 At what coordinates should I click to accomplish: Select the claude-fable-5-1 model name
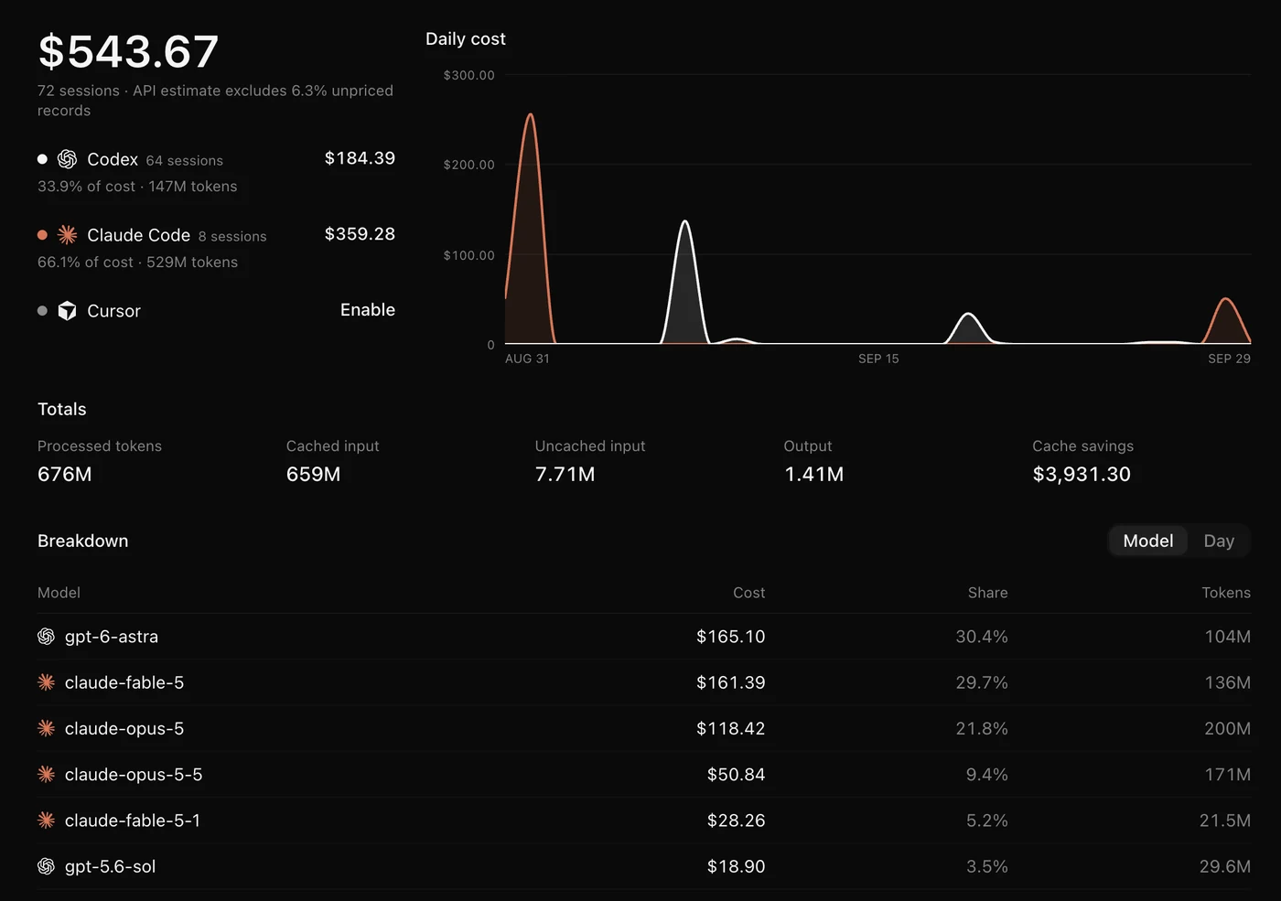133,821
